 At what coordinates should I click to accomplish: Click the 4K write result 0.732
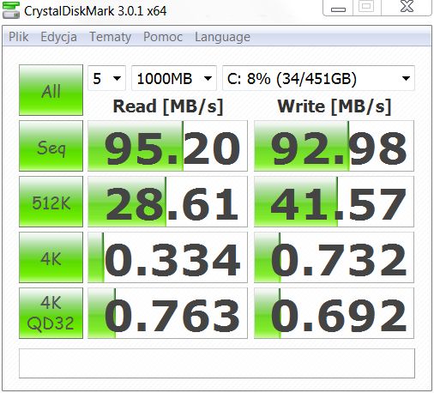coord(334,257)
